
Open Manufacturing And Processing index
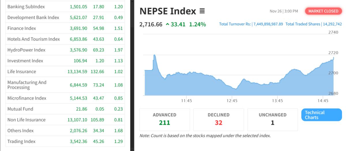(27, 85)
